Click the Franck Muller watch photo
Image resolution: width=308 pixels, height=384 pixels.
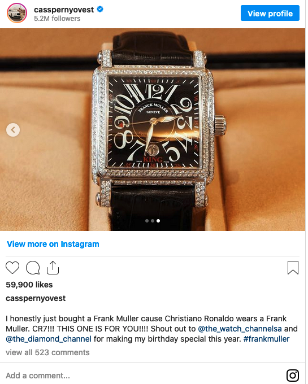click(x=153, y=129)
